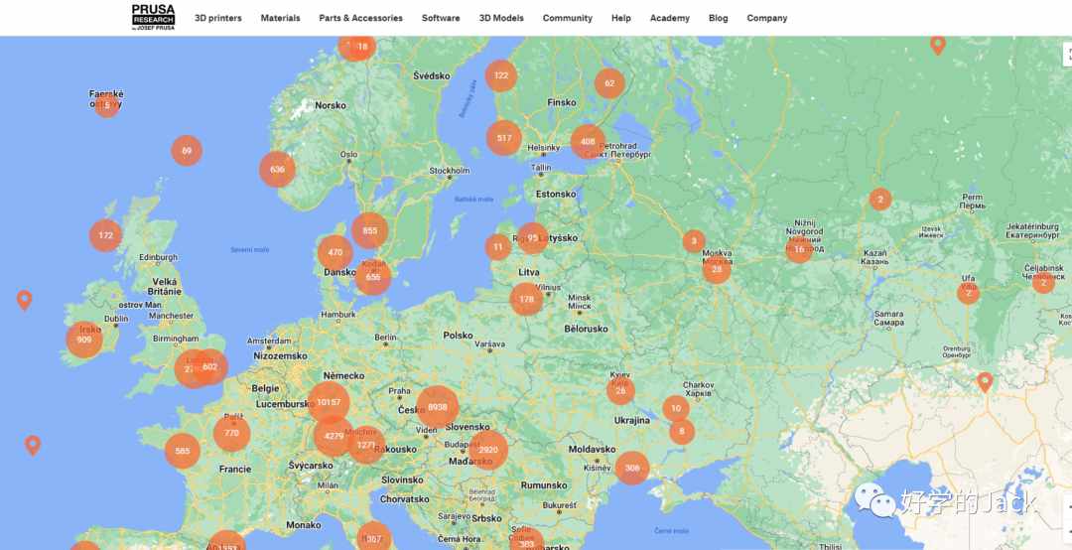Select the pin marker west of Ireland
1072x550 pixels.
tap(25, 300)
